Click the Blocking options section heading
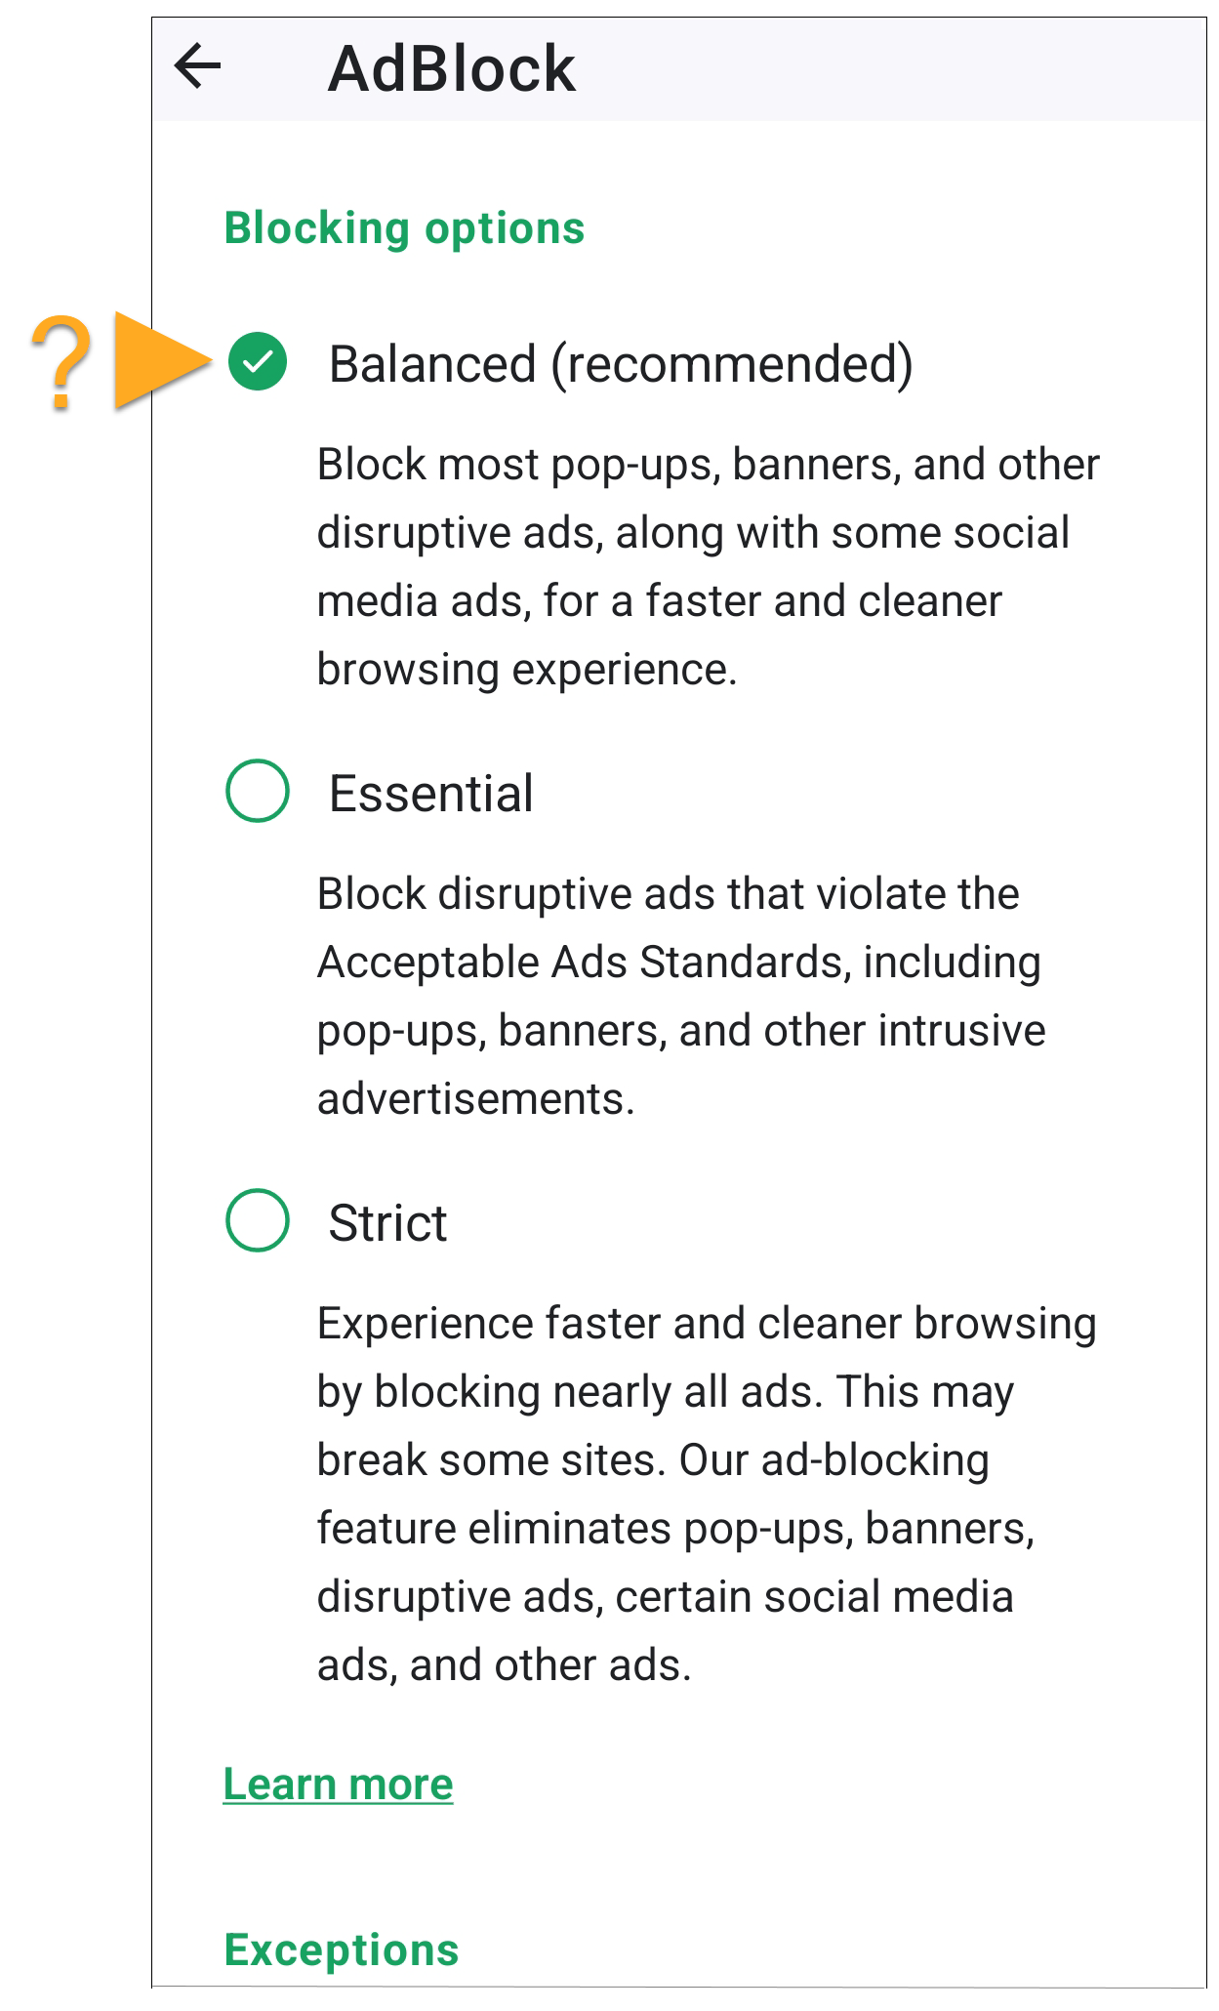This screenshot has height=2011, width=1219. (x=404, y=228)
